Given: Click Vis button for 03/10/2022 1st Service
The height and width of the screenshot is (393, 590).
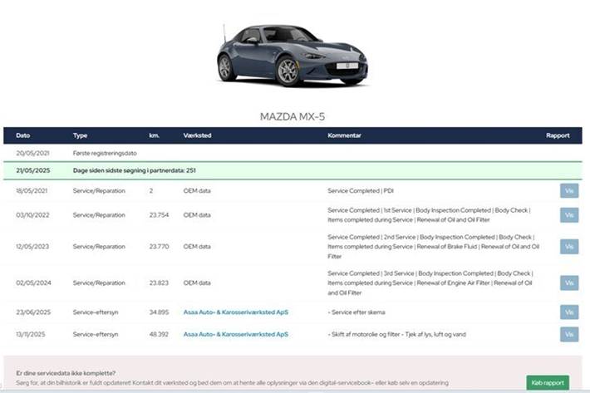Looking at the screenshot, I should (569, 215).
